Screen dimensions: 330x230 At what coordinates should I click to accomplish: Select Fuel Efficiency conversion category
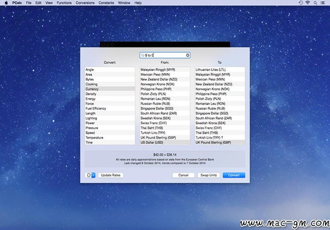point(110,108)
